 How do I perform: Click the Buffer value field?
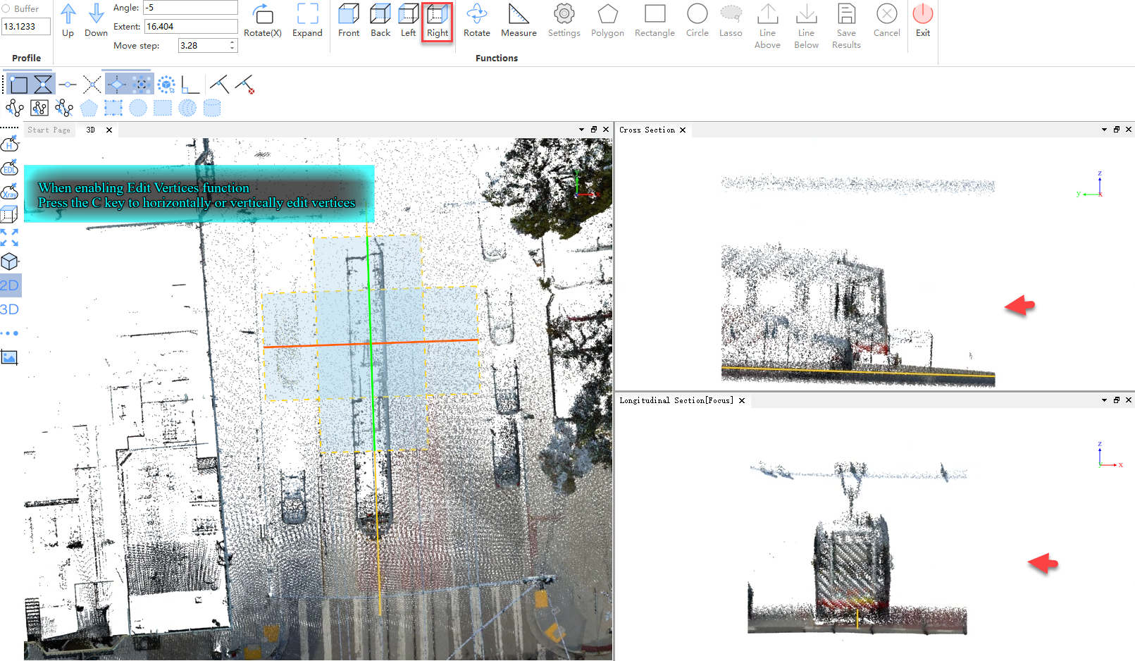click(26, 27)
